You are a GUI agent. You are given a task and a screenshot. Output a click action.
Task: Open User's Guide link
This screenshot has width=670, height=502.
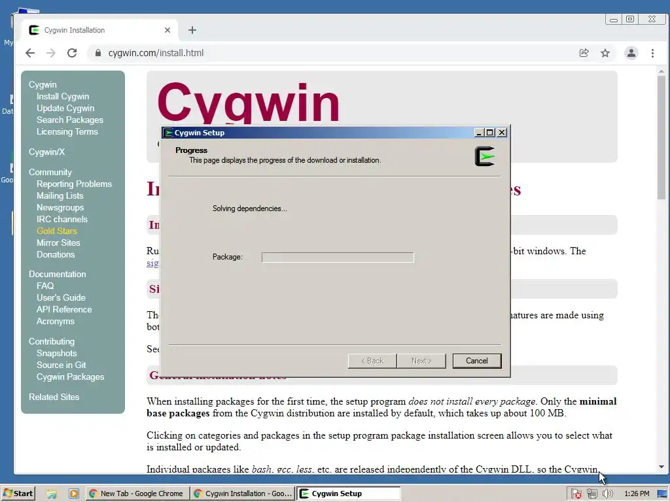point(61,297)
